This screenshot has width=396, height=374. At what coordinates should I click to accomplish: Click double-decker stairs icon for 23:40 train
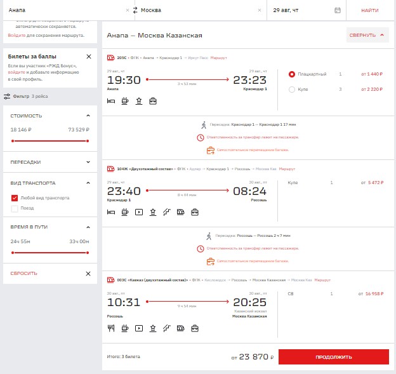[167, 212]
